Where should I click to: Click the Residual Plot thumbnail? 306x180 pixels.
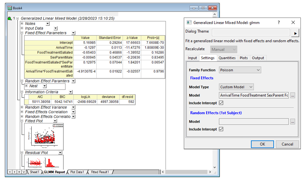coord(44,162)
